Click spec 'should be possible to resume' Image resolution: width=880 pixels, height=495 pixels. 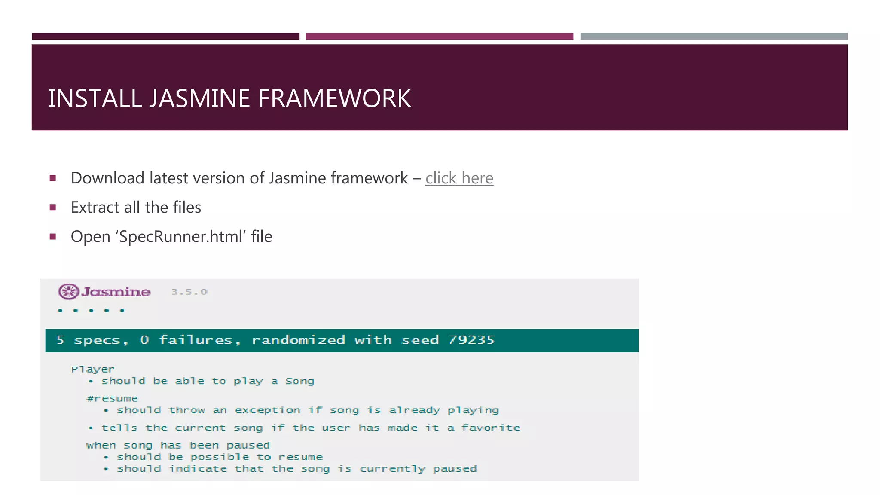click(x=220, y=457)
